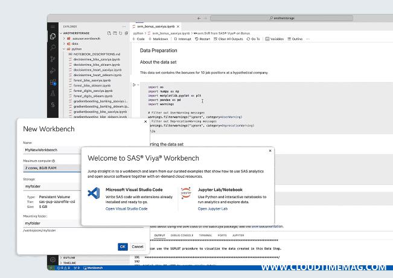Restart the notebook kernel
Screen dimensions: 393x278
tap(202, 39)
